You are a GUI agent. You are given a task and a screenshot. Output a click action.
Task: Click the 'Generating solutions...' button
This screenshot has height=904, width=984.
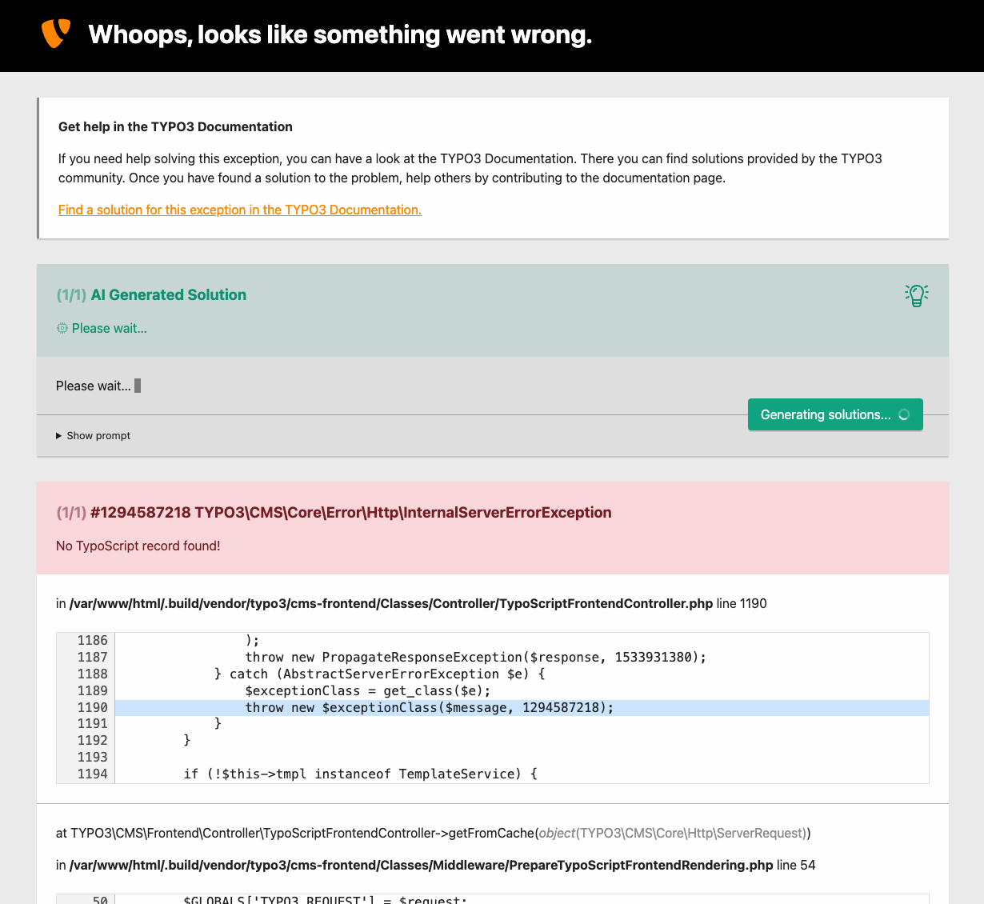(835, 414)
